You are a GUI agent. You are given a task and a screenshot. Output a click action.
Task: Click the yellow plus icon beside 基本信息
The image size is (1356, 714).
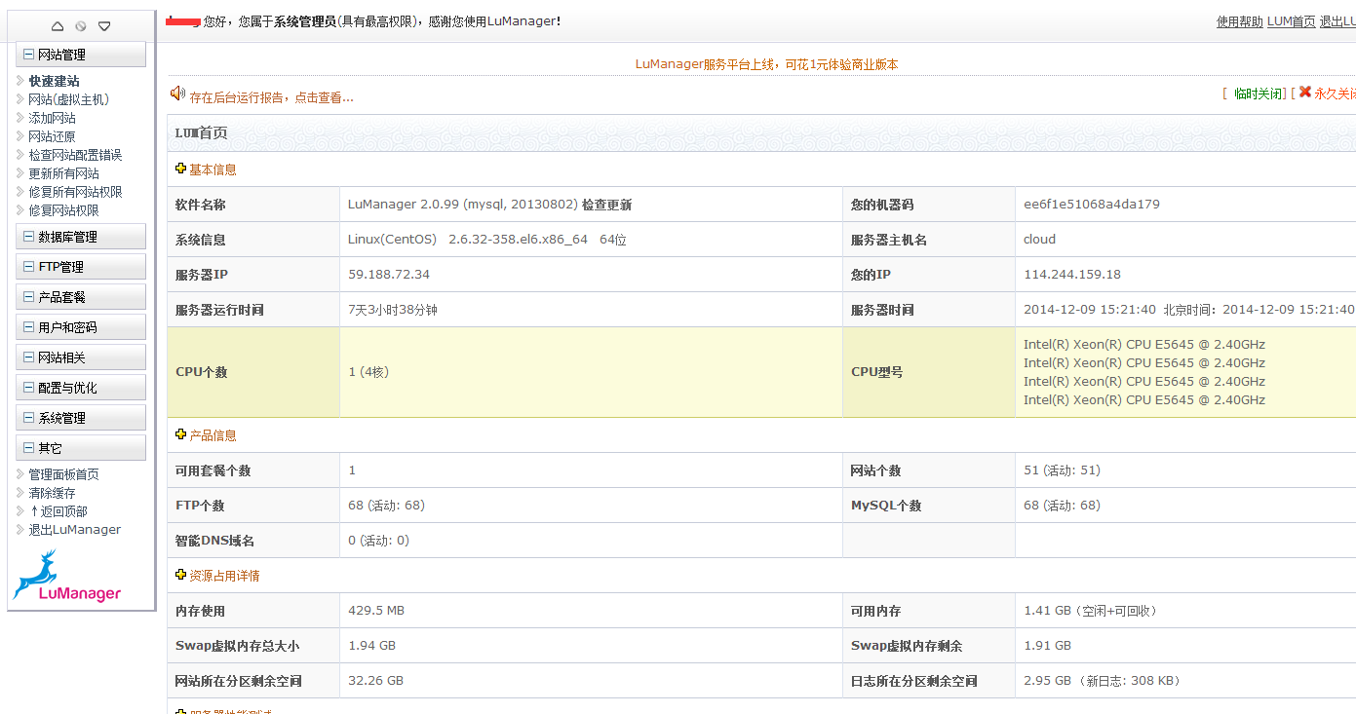[180, 169]
